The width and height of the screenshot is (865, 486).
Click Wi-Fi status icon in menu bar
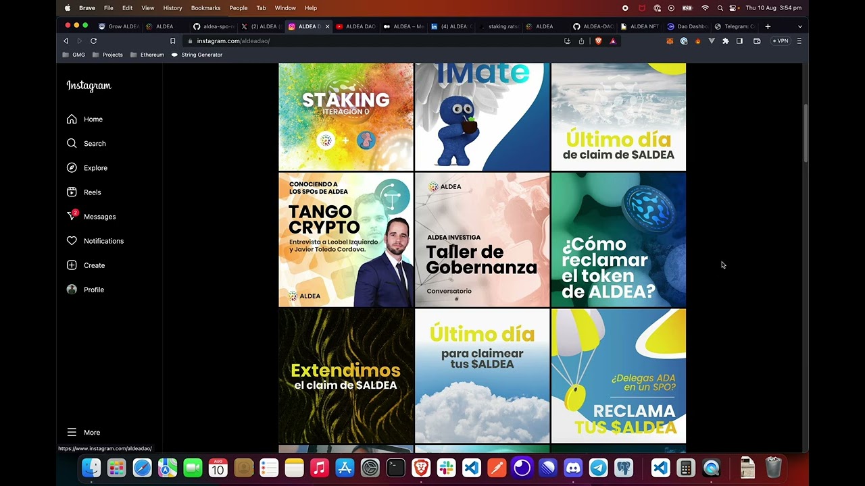(705, 8)
